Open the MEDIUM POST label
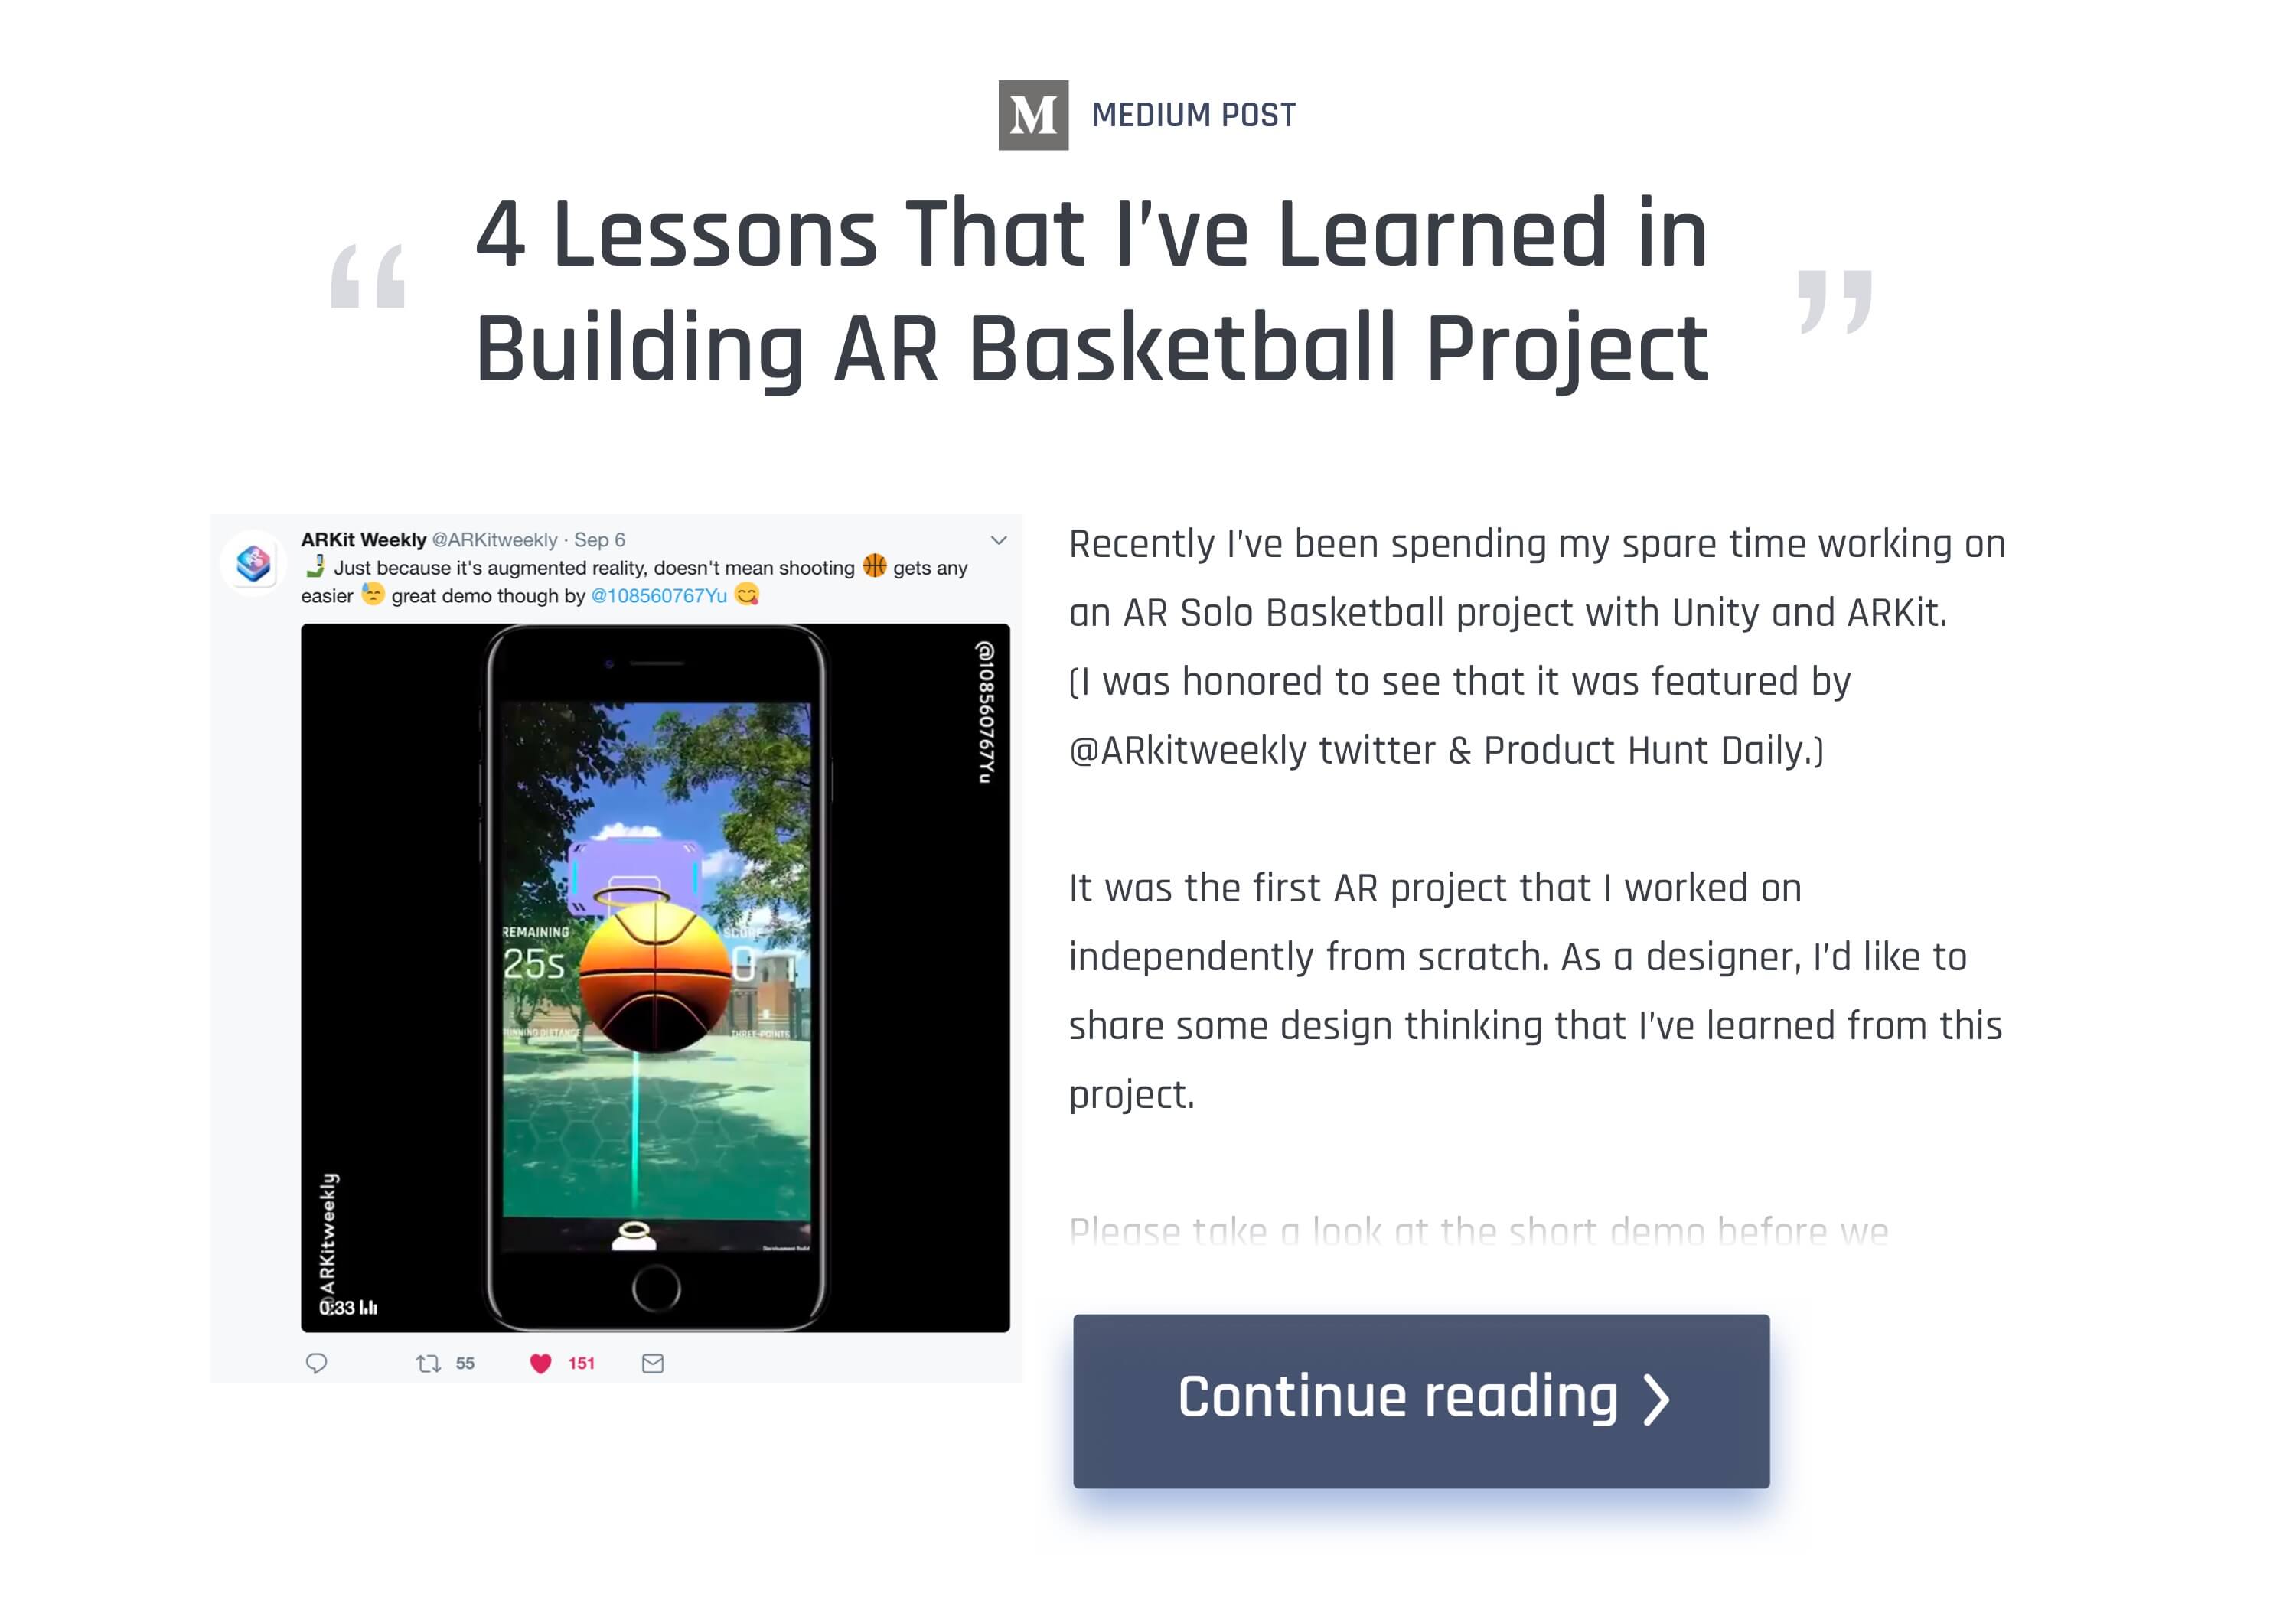The image size is (2296, 1613). click(x=1193, y=116)
